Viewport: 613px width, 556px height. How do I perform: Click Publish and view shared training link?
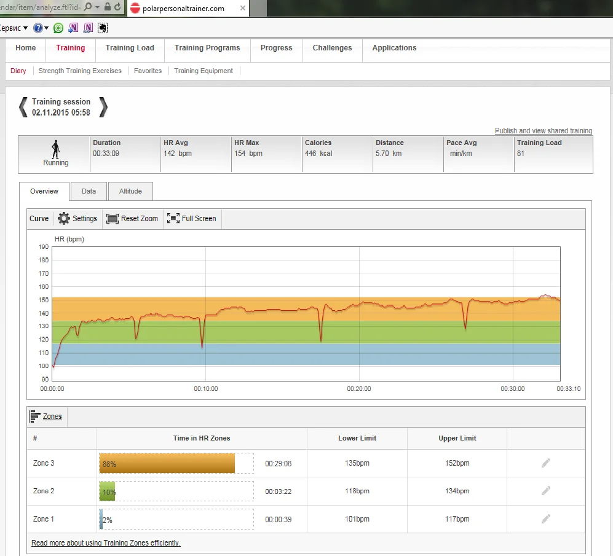pyautogui.click(x=543, y=131)
